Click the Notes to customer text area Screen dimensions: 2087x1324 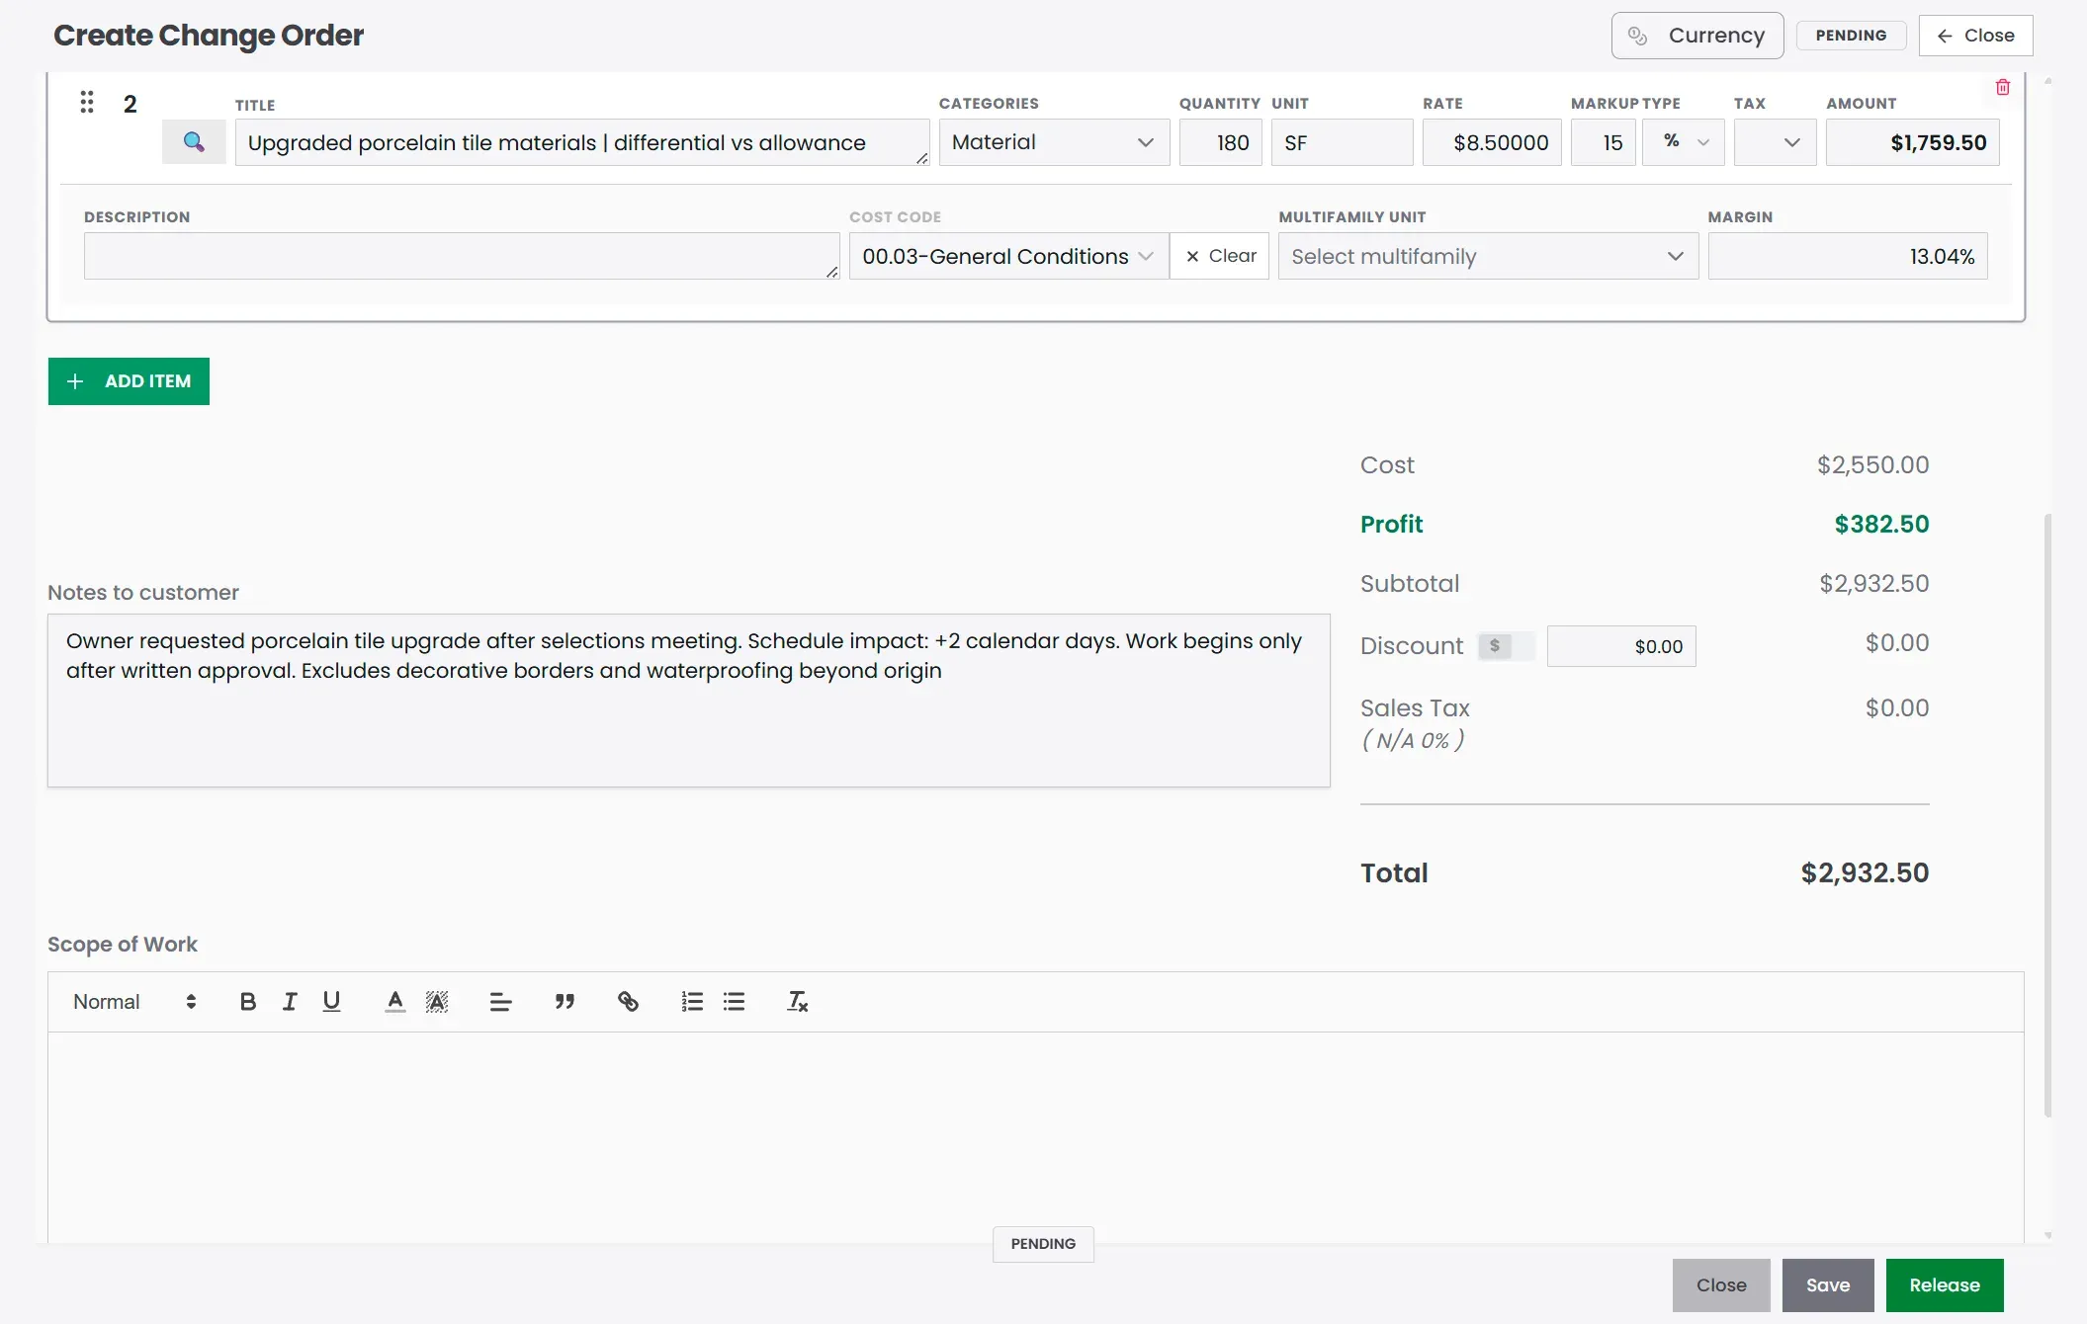(689, 701)
